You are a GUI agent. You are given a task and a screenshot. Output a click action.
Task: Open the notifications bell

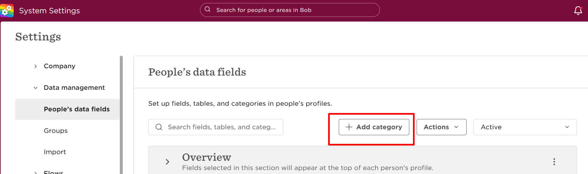coord(578,11)
